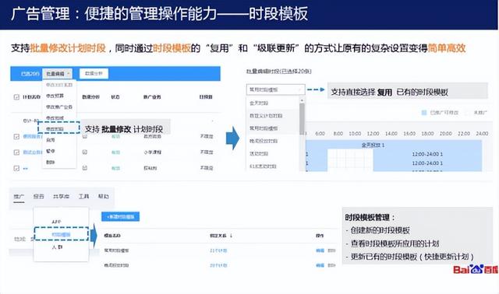Select highlighted 常用时段模板 option in list
Image resolution: width=499 pixels, height=294 pixels.
(264, 128)
